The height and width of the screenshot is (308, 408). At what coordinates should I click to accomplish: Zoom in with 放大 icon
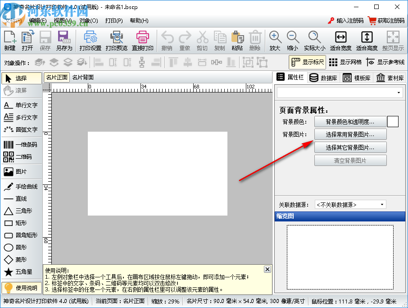(275, 41)
